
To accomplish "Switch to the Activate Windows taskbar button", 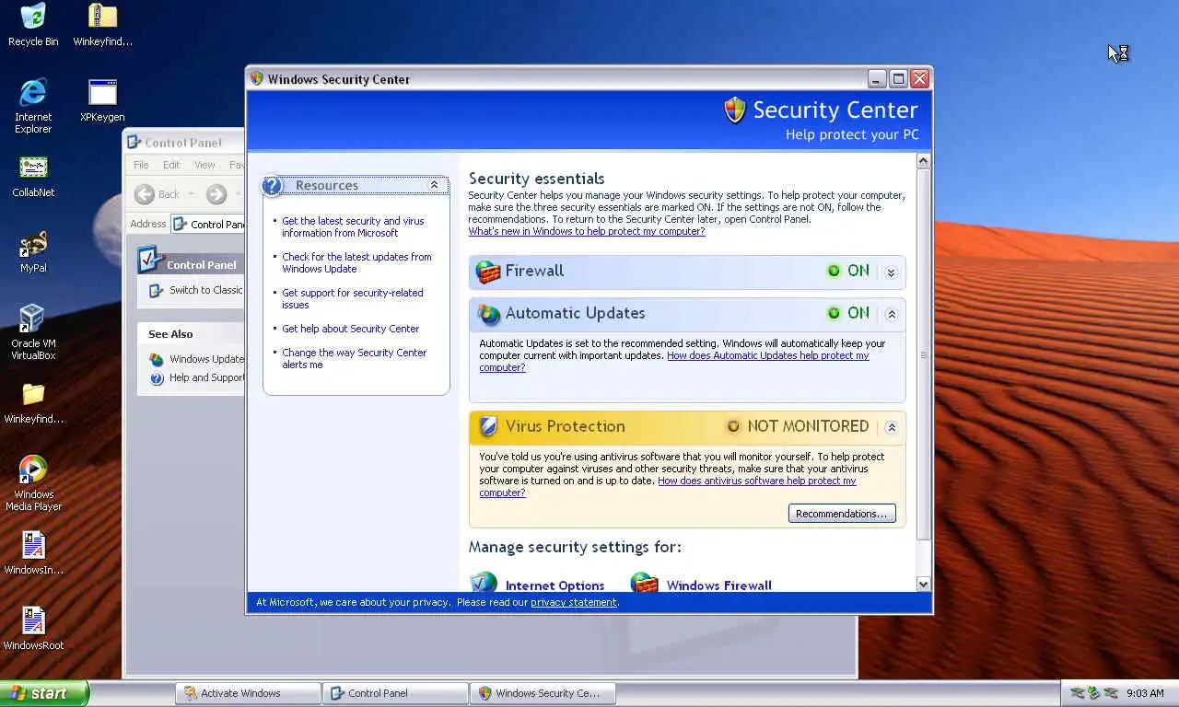I will 249,693.
